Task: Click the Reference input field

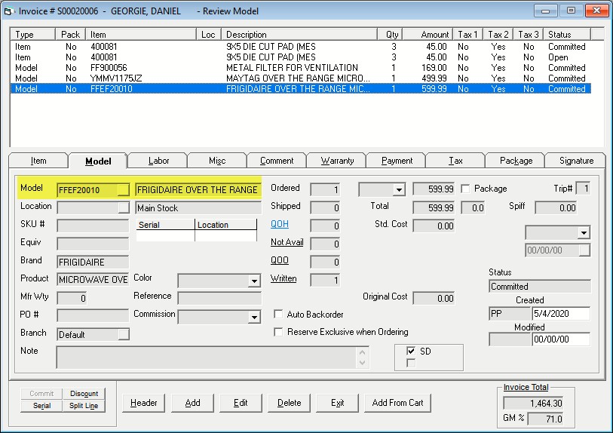Action: 219,298
